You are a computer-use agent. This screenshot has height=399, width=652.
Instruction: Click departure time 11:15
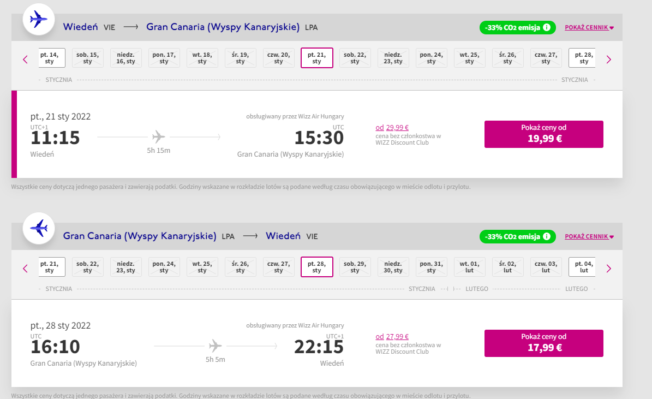[55, 138]
